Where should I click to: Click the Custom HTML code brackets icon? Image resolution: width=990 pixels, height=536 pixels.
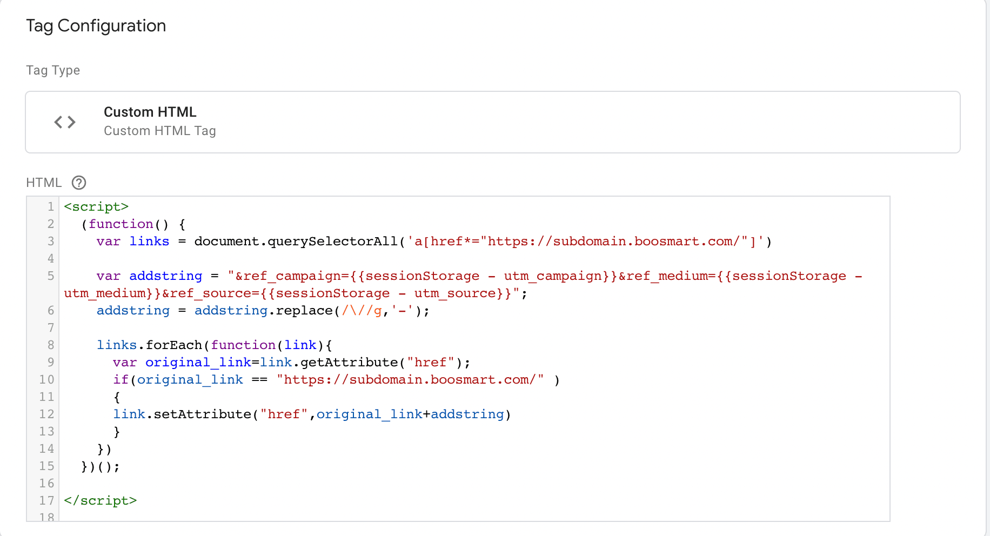pyautogui.click(x=64, y=122)
